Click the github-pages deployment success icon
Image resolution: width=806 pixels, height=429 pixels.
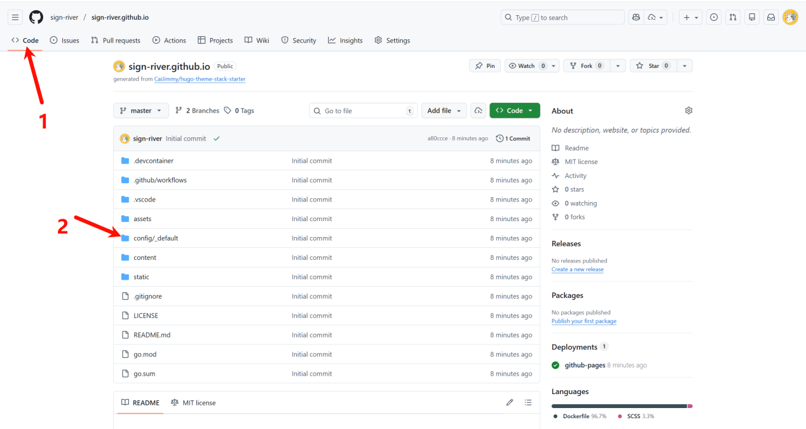pos(556,365)
